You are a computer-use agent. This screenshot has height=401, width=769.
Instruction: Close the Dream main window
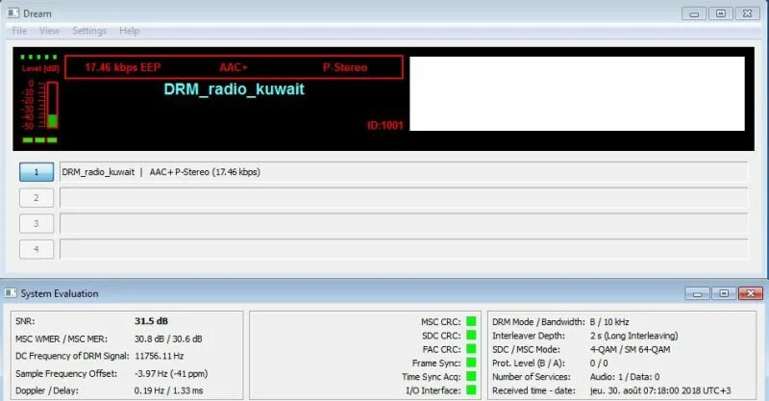point(748,13)
